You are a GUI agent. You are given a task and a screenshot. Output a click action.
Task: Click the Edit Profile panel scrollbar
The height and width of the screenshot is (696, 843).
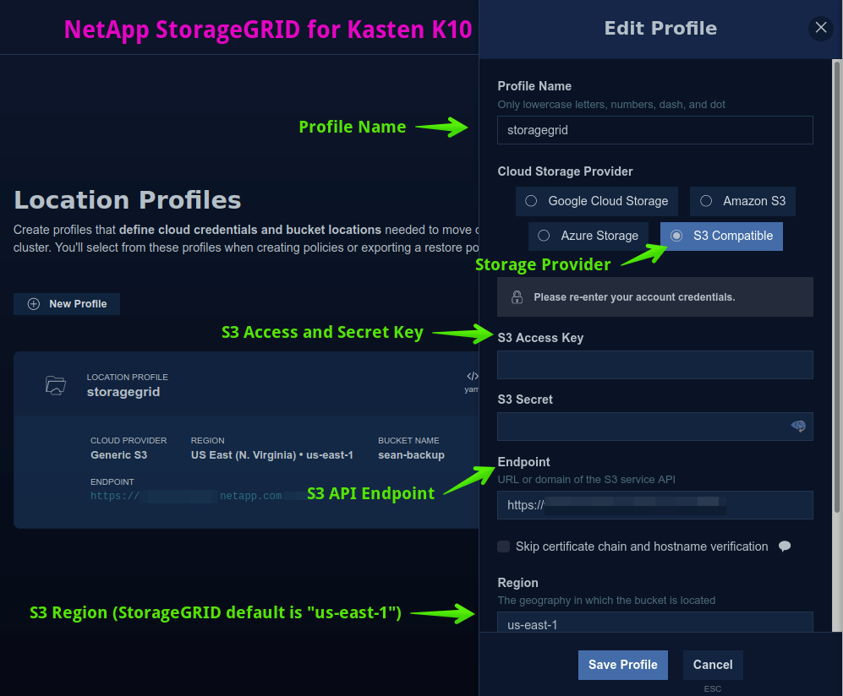pyautogui.click(x=836, y=287)
